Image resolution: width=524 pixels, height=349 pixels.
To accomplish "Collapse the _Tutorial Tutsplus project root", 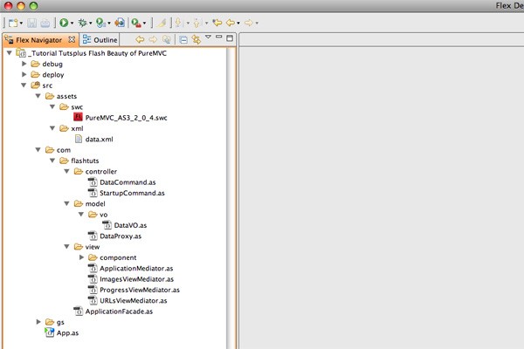I will (x=10, y=52).
